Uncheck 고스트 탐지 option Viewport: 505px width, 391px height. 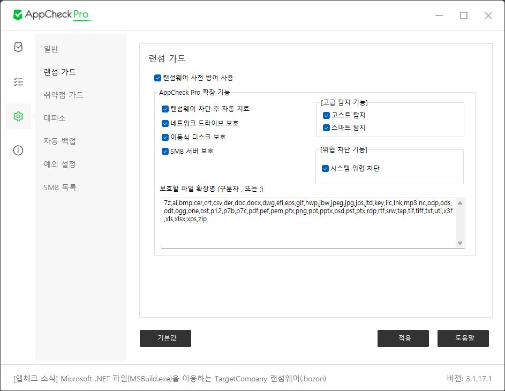pos(326,115)
